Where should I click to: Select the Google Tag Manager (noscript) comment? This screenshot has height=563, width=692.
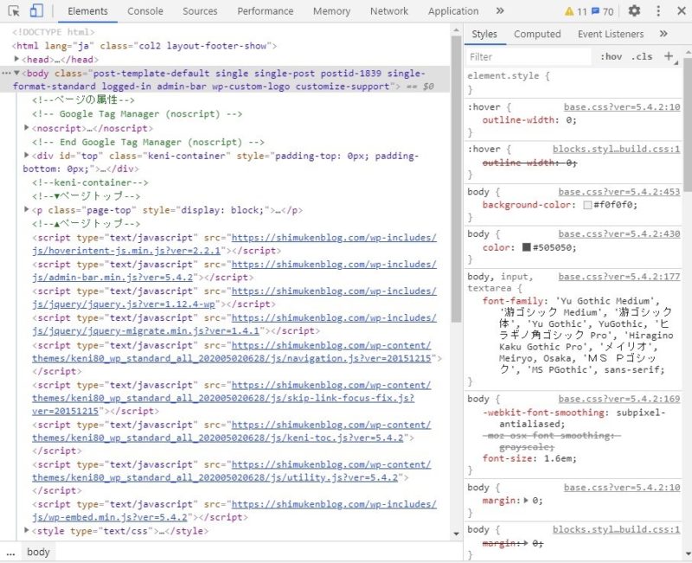point(137,114)
